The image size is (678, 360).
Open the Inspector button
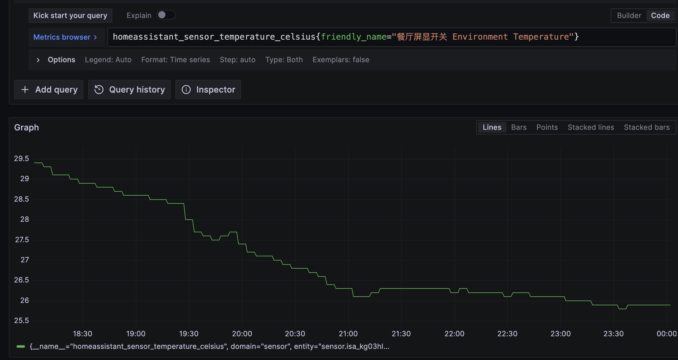(215, 90)
